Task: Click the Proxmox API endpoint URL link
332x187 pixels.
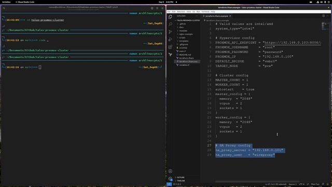Action: [292, 43]
